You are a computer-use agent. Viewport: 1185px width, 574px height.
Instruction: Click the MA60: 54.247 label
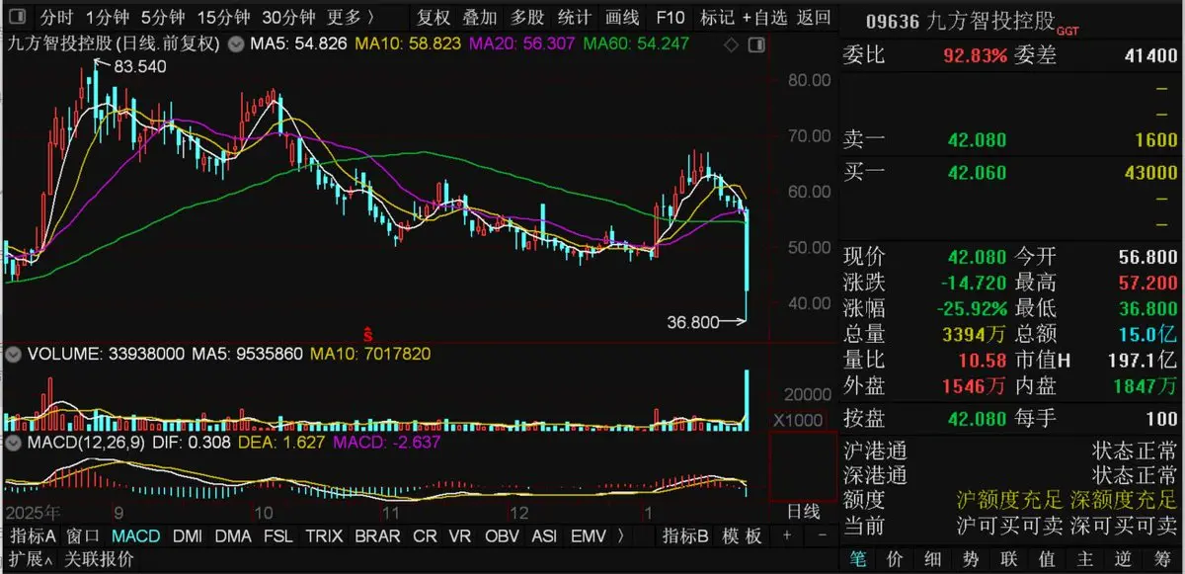pyautogui.click(x=636, y=44)
